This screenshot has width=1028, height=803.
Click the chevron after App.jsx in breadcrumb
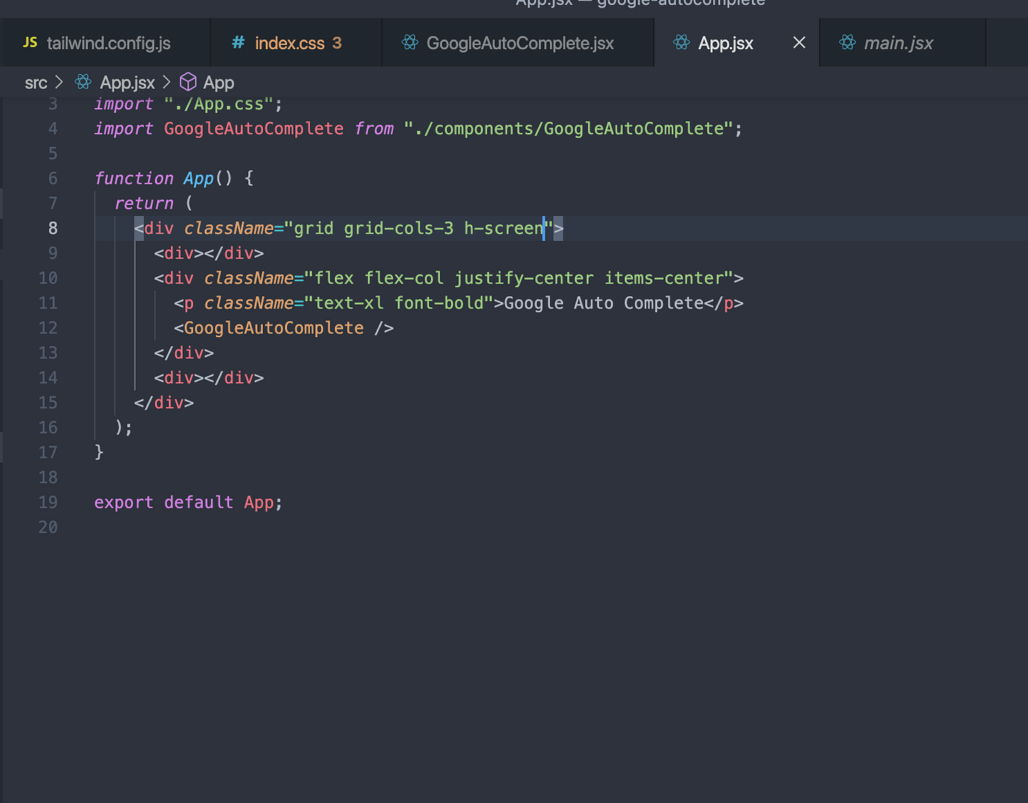coord(166,82)
